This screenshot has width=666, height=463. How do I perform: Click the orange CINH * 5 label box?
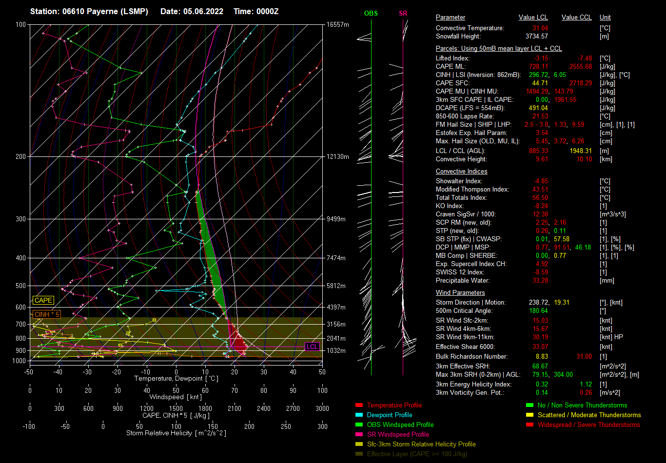pyautogui.click(x=47, y=314)
